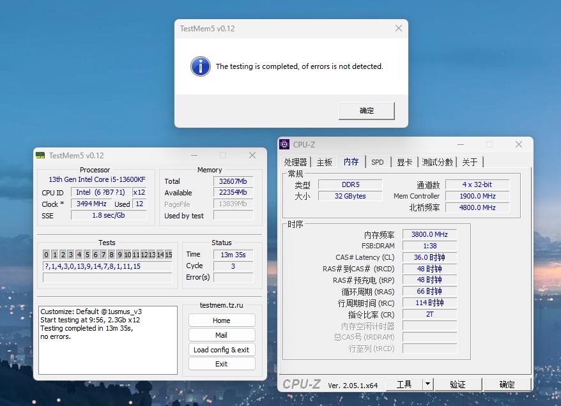This screenshot has width=561, height=406.
Task: Click the Exit button in TestMem5
Action: pos(221,364)
